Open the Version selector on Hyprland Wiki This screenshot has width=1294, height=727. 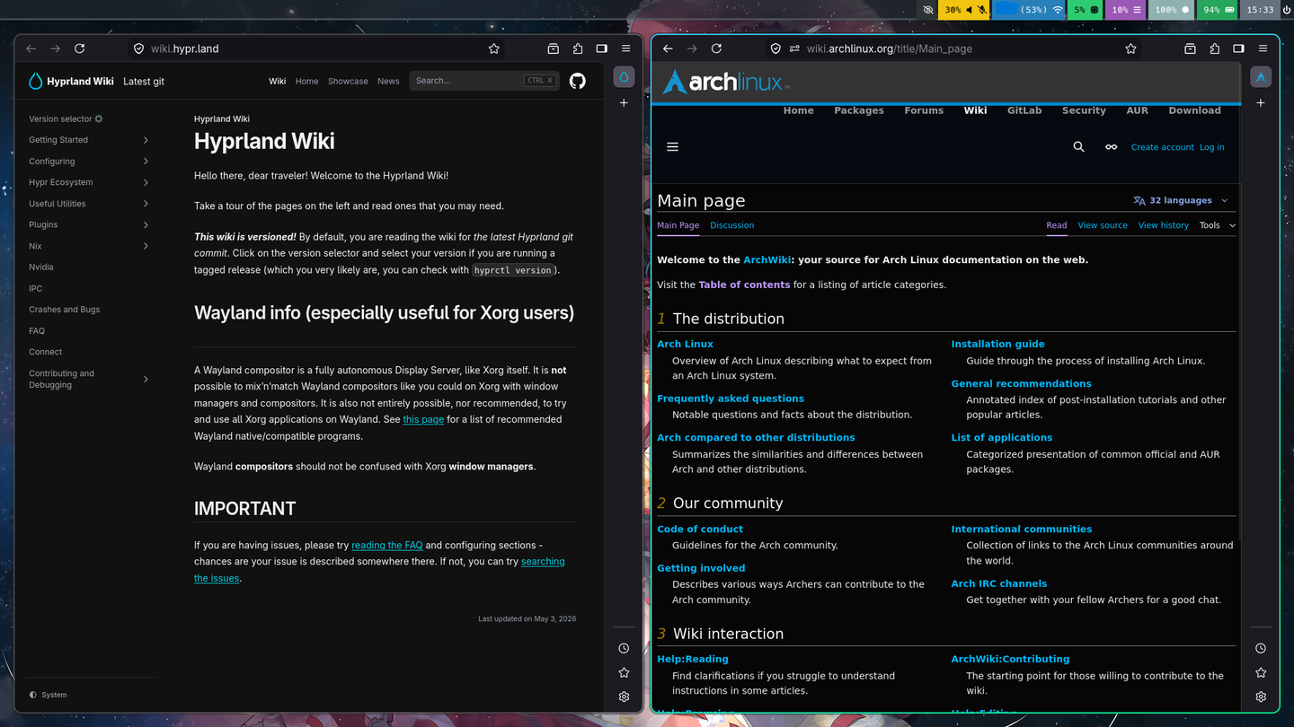click(x=66, y=118)
